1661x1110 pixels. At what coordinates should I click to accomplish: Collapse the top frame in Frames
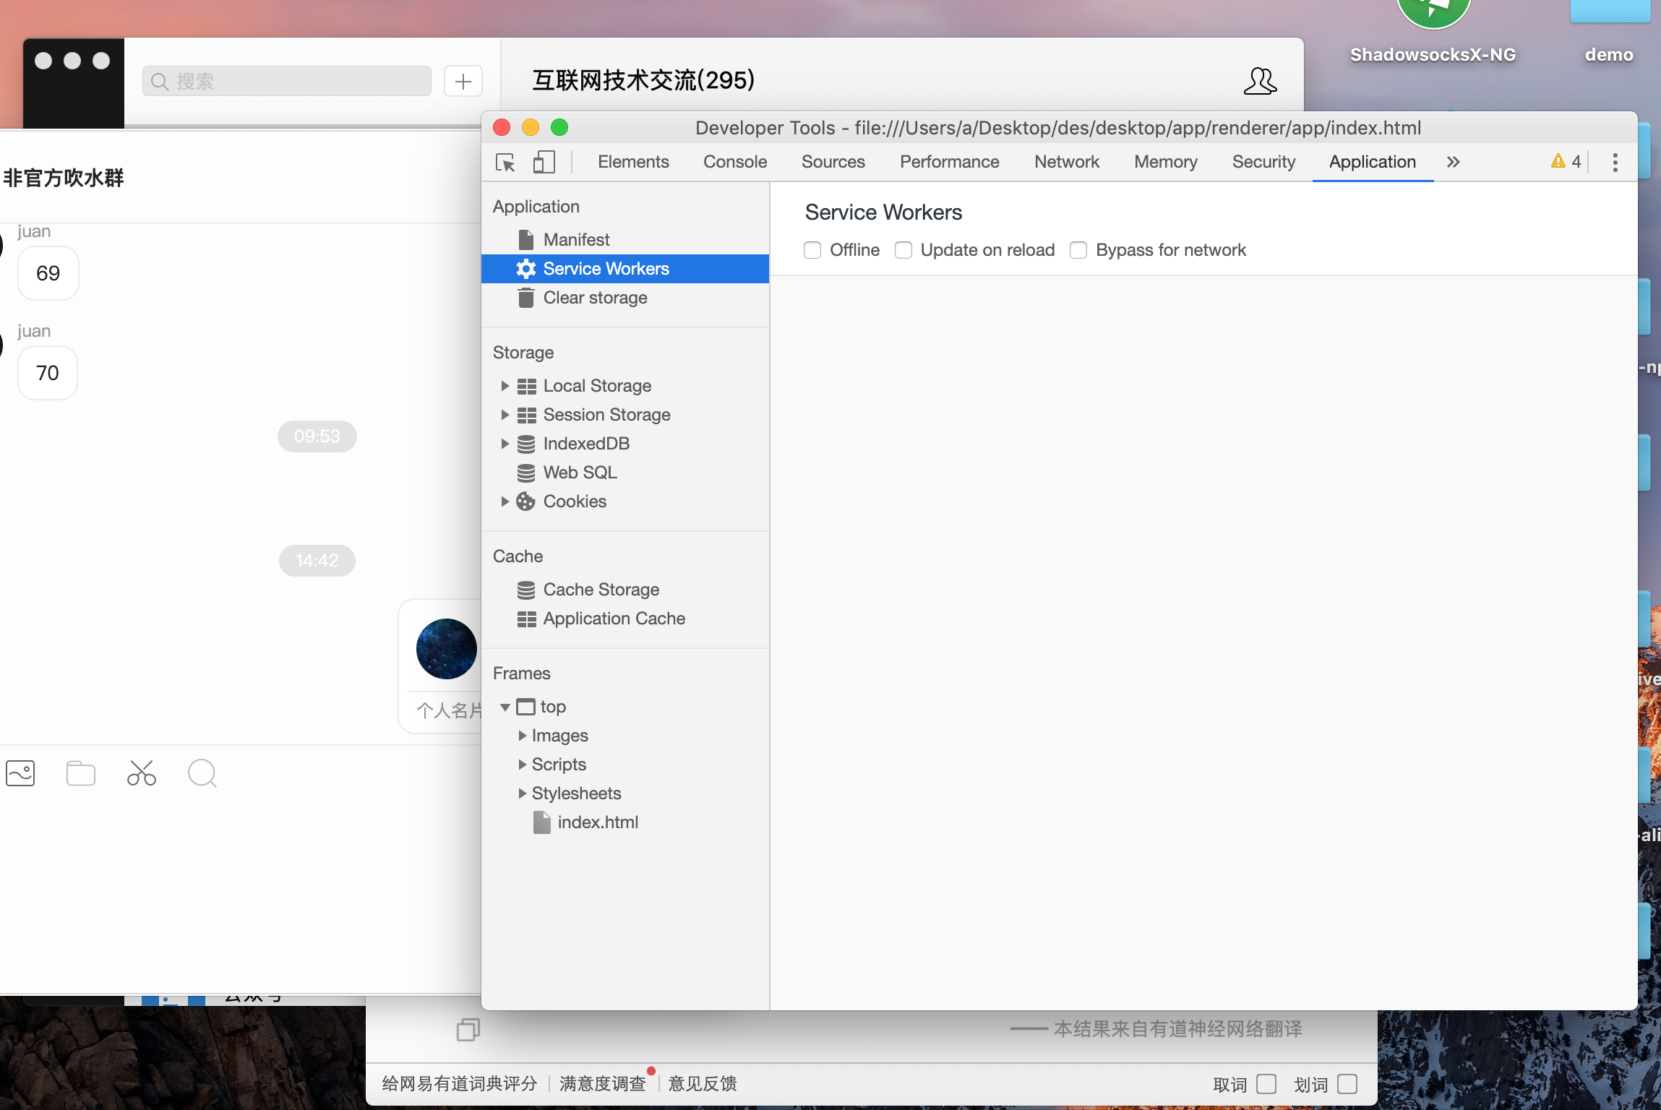click(x=506, y=707)
